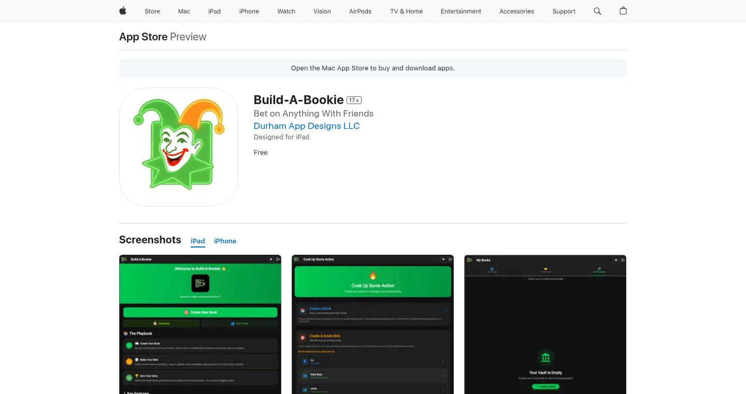Click the Build-A-Bookie app title
Image resolution: width=746 pixels, height=394 pixels.
299,100
